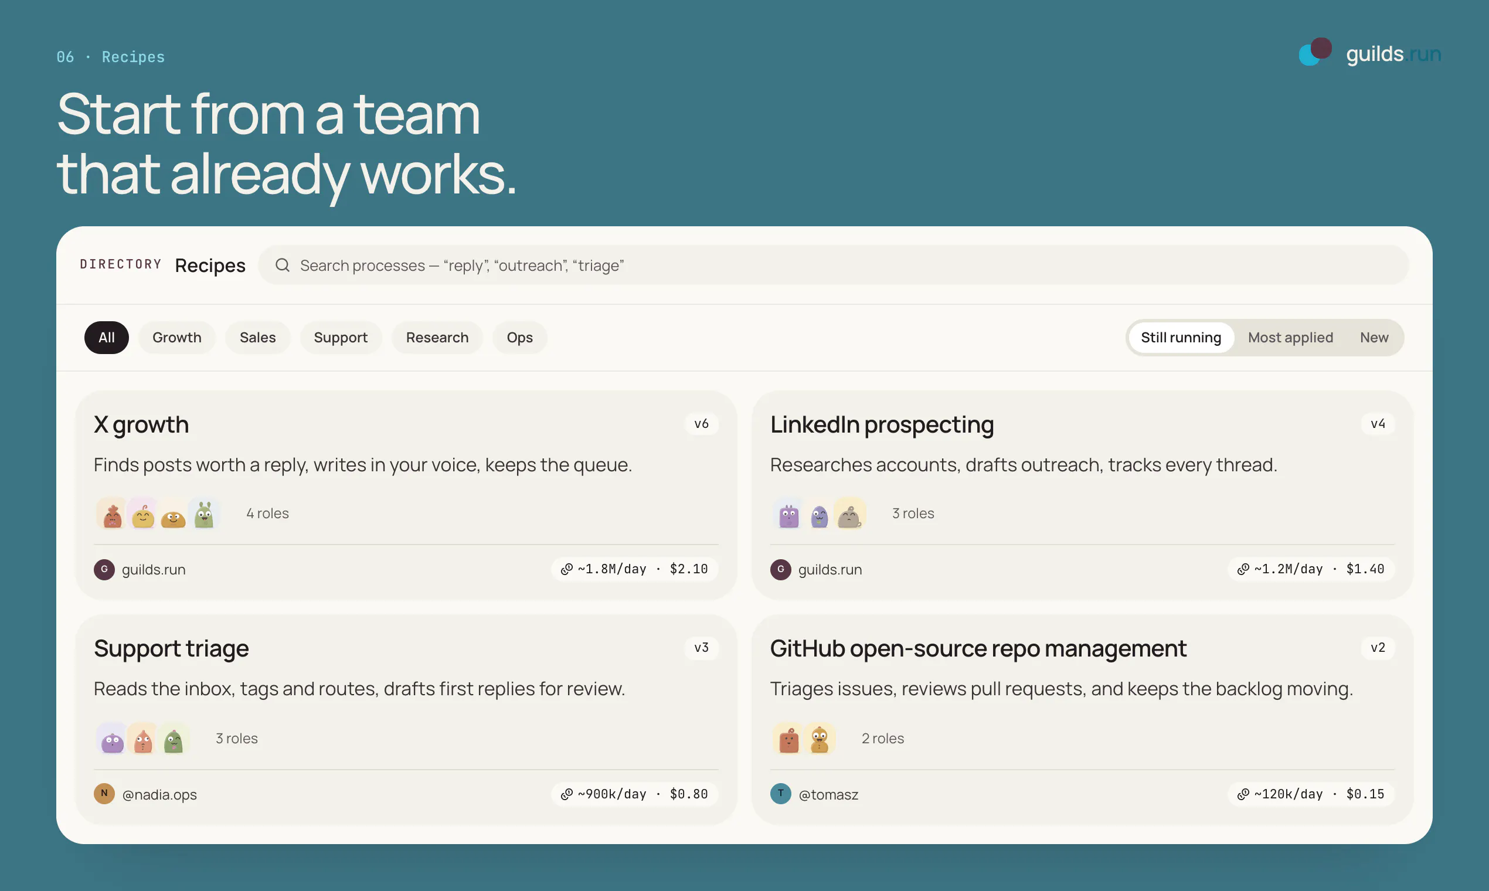Click the @tomasz author name
Viewport: 1489px width, 891px height.
828,794
